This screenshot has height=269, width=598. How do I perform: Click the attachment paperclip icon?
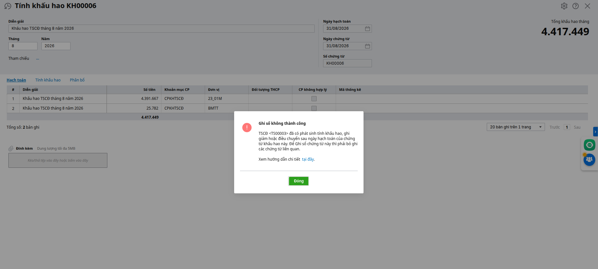(11, 149)
